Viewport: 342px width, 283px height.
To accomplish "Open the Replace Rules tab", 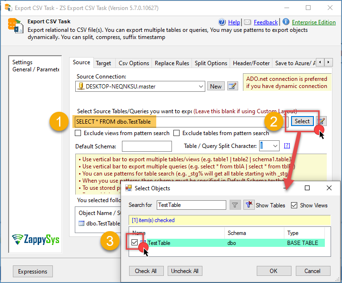I will (172, 63).
